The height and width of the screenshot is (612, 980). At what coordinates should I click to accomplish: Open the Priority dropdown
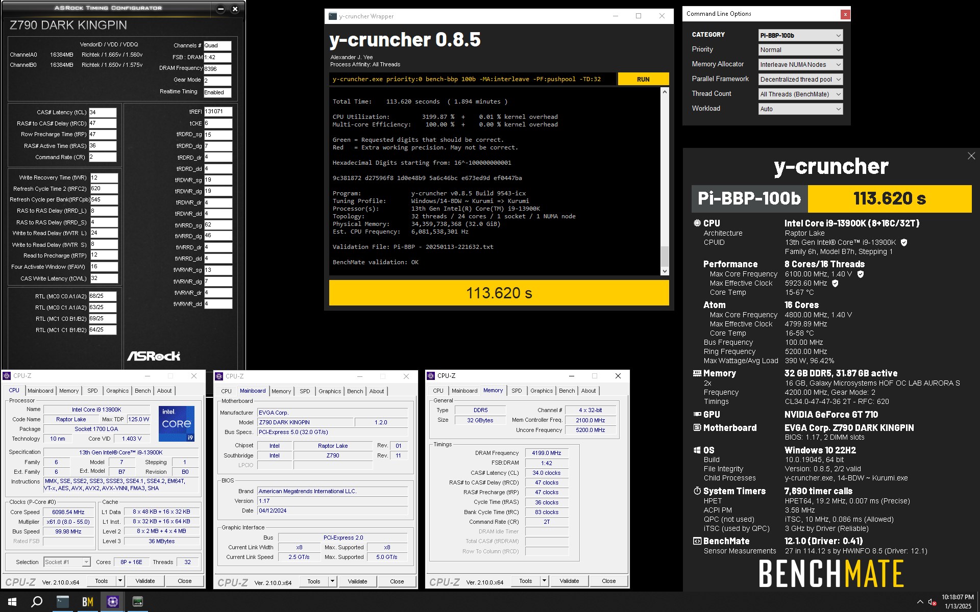(800, 50)
